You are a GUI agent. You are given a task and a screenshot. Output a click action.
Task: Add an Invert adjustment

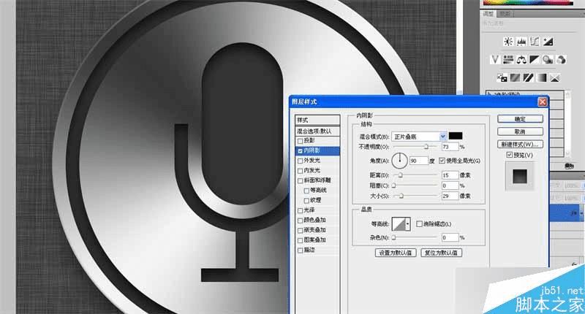point(502,78)
